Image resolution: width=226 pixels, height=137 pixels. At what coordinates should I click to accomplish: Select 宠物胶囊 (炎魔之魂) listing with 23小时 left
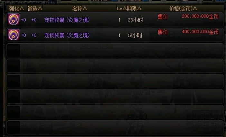point(115,19)
